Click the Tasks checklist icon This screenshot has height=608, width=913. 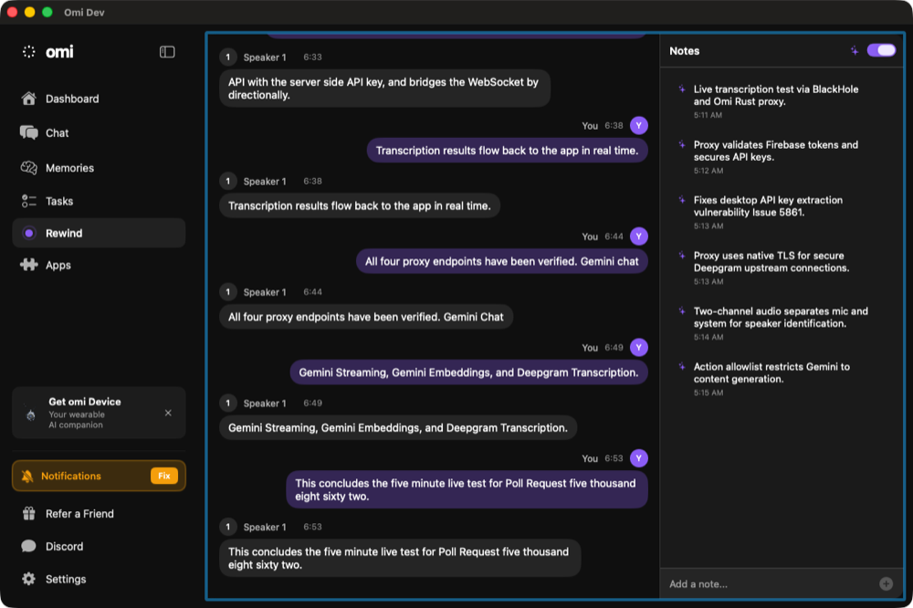tap(28, 201)
